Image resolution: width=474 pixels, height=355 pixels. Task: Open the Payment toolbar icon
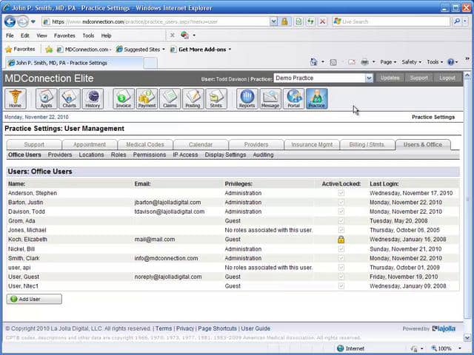[x=147, y=98]
